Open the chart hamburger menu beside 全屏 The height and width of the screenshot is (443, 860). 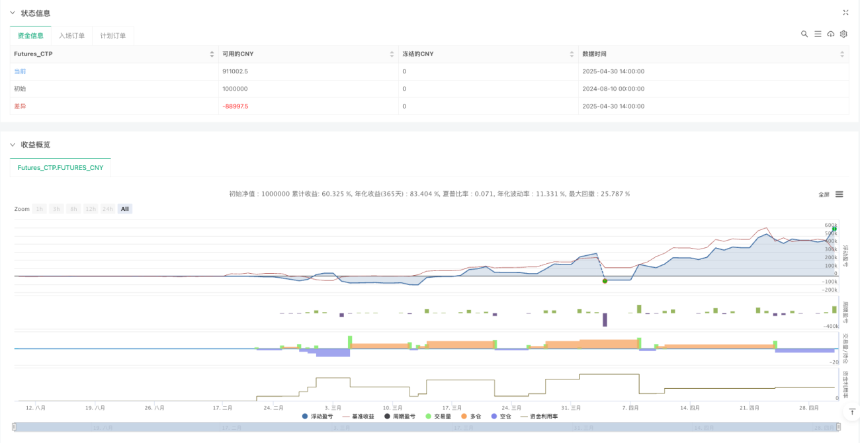839,194
